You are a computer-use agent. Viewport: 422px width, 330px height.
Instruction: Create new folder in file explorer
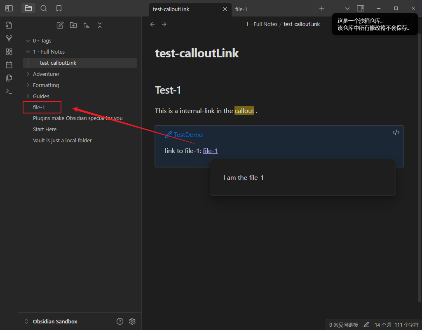[73, 25]
